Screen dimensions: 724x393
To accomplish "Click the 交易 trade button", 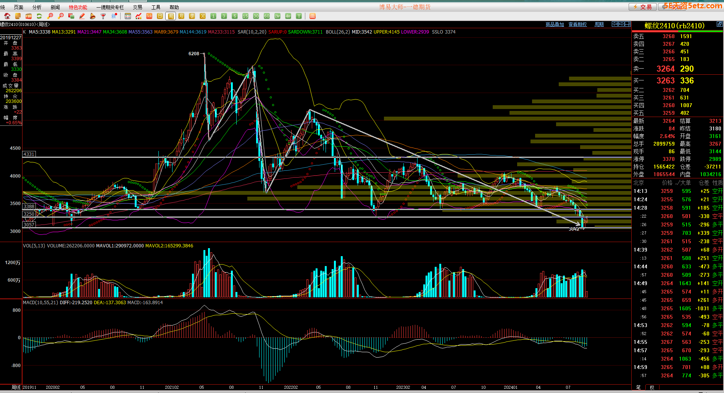I will [x=643, y=7].
